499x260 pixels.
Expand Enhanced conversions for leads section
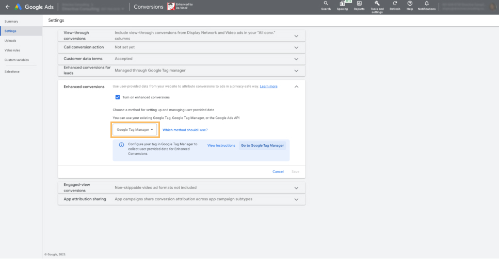296,71
